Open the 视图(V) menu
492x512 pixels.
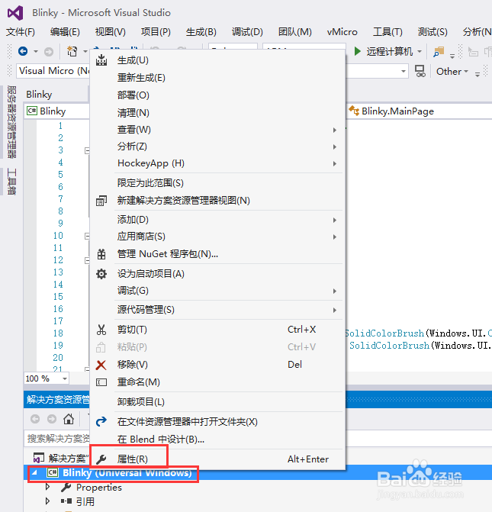click(111, 32)
